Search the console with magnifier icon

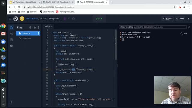[181, 33]
